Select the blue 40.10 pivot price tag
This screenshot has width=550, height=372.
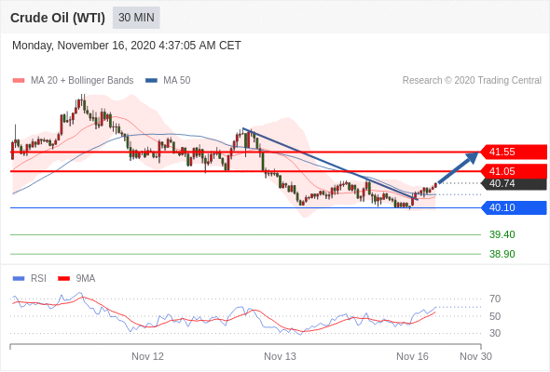click(514, 207)
